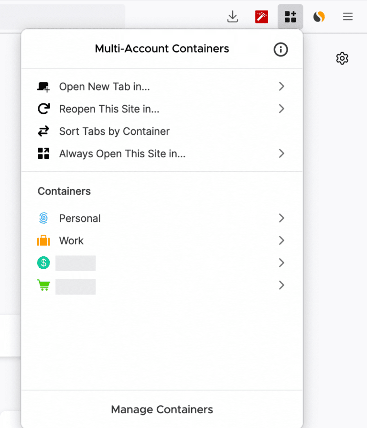
Task: Expand the Reopen This Site in arrow
Action: click(281, 109)
